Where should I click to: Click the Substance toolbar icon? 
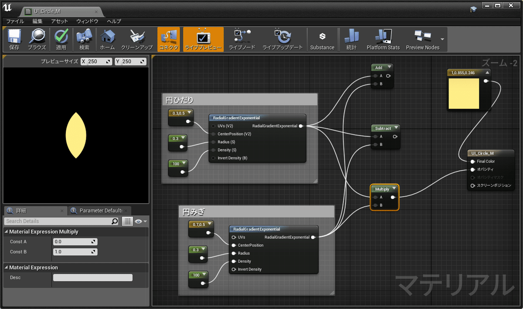tap(322, 39)
